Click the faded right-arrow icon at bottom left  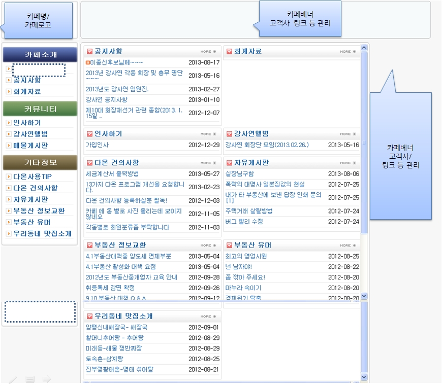[x=47, y=378]
